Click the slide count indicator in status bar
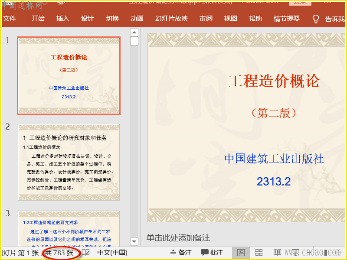Screen dimensions: 347x260 [x=59, y=253]
